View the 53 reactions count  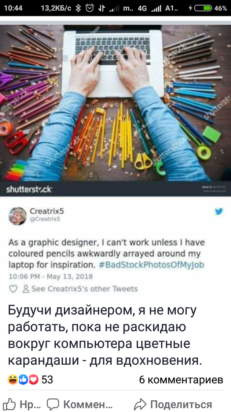47,380
